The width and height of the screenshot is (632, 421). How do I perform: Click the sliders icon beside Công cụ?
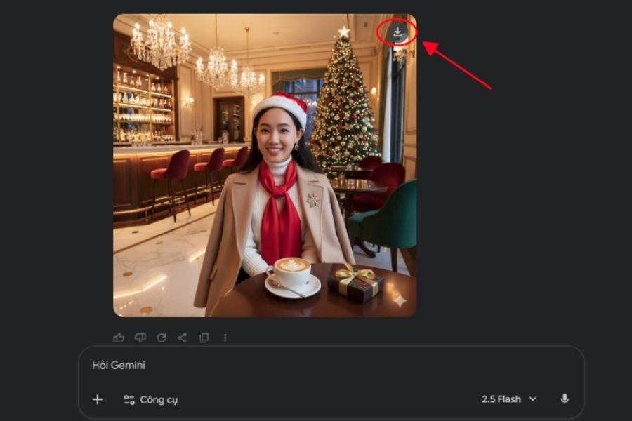pos(129,400)
